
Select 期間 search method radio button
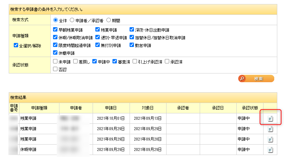[x=108, y=20]
